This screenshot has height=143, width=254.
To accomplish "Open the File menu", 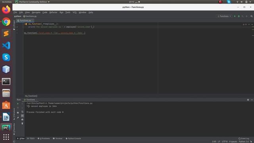I will [15, 12].
